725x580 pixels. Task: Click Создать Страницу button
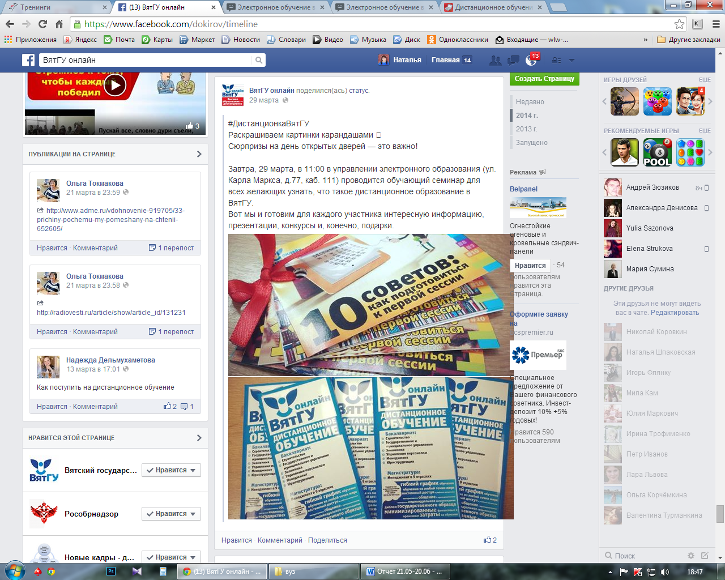tap(544, 79)
